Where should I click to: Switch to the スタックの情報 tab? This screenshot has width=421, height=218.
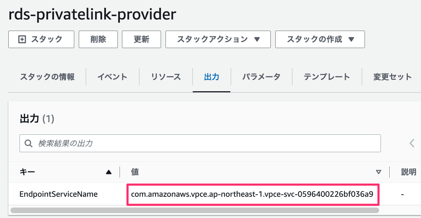tap(47, 77)
